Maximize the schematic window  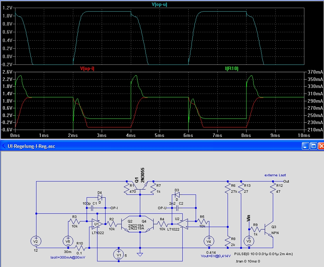[x=313, y=146]
